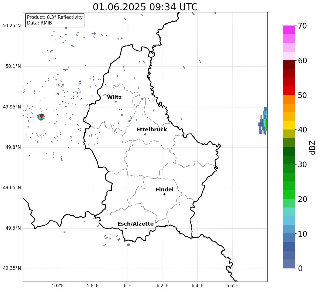
Task: Click the 0 tick label on colorbar
Action: pos(300,268)
